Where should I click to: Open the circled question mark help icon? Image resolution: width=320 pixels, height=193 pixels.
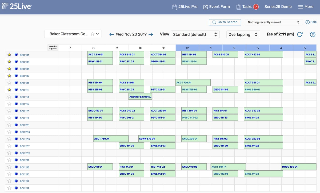click(x=313, y=34)
